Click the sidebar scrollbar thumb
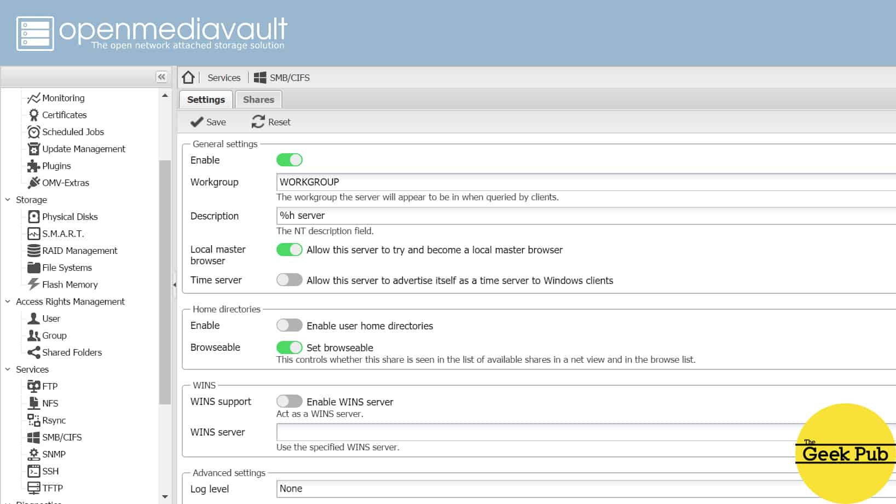Viewport: 896px width, 504px height. [x=165, y=282]
